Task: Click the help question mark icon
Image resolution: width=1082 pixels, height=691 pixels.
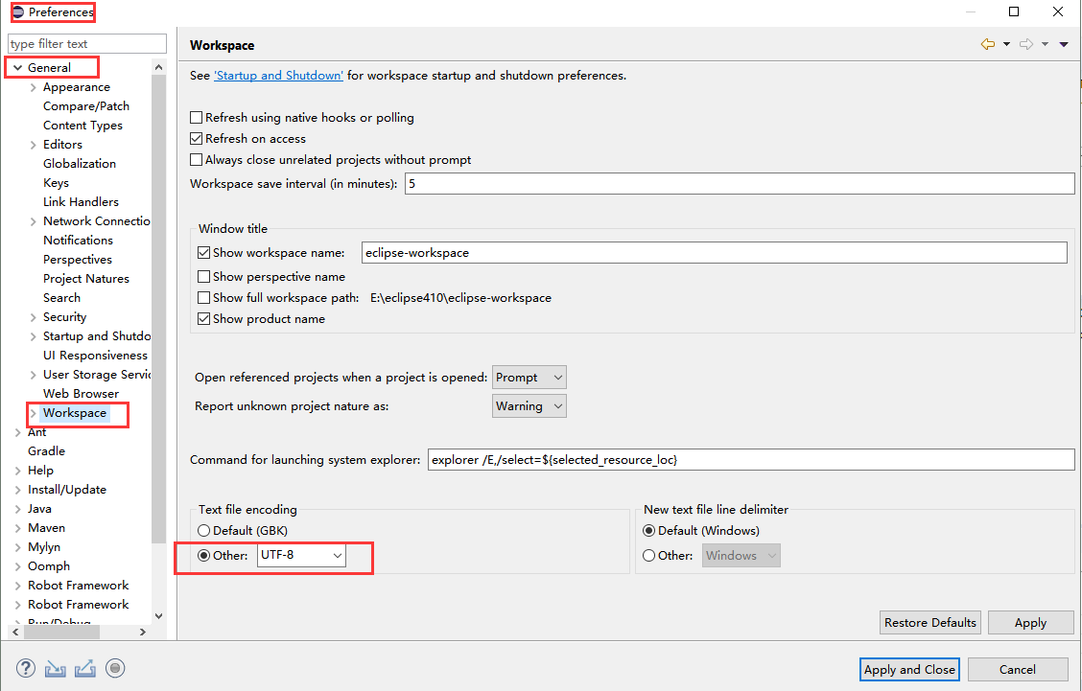Action: [x=26, y=668]
